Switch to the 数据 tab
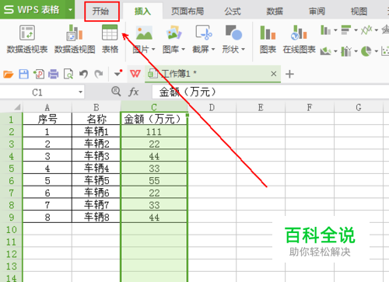 (x=275, y=12)
